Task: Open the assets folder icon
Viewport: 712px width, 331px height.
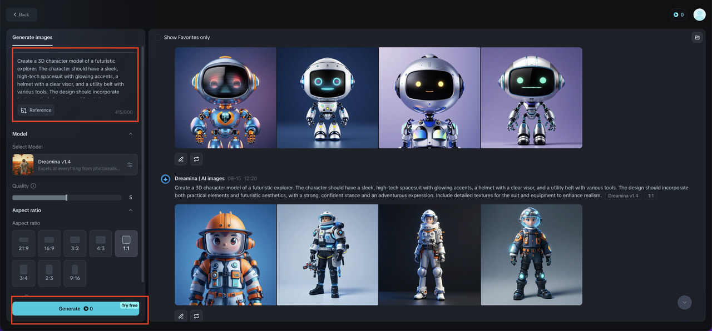Action: coord(697,37)
